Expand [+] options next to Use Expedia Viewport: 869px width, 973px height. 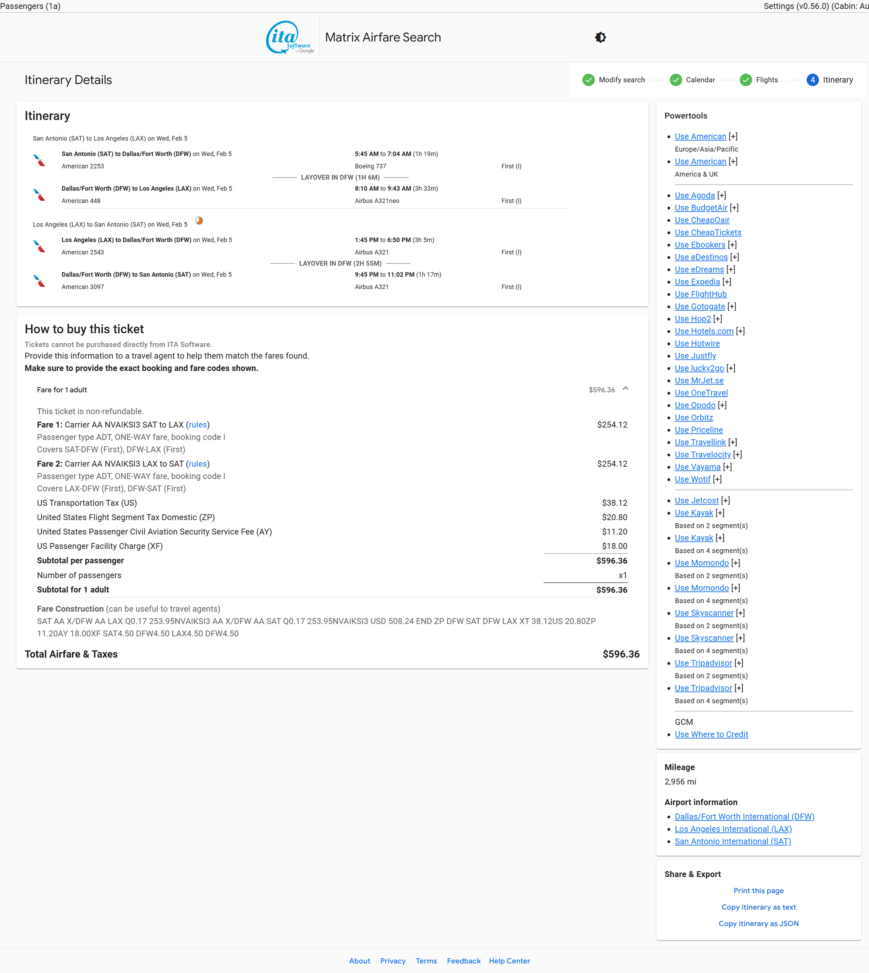pos(727,282)
